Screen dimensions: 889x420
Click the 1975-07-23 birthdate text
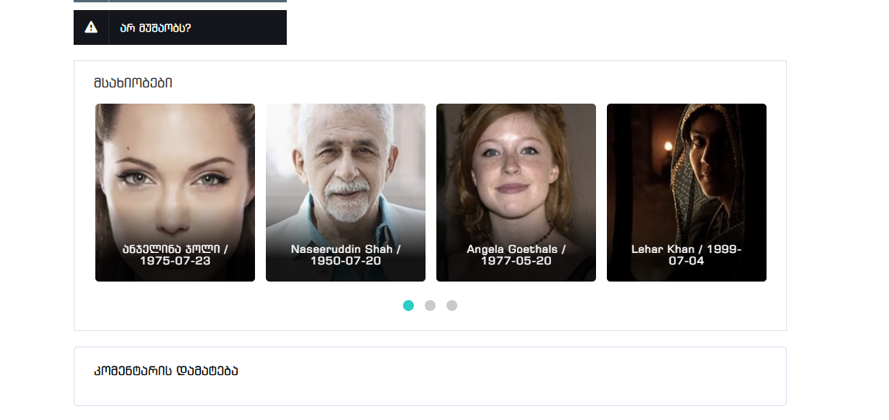pos(174,261)
